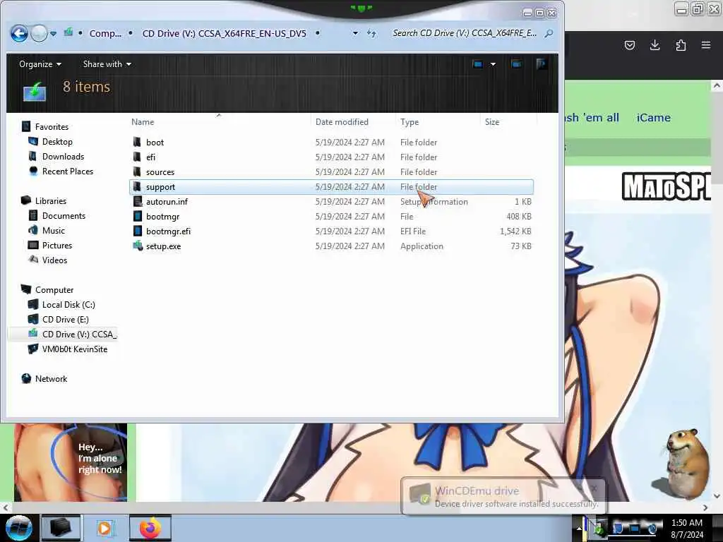Click Firefox horizontal scrollbar right arrow
Screen dimensions: 723x542
705,507
